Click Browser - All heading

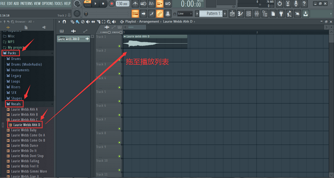[x=23, y=22]
